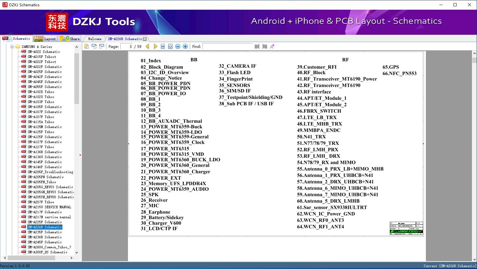The image size is (477, 269).
Task: Open SM-A022F Tshoot file
Action: [42, 62]
